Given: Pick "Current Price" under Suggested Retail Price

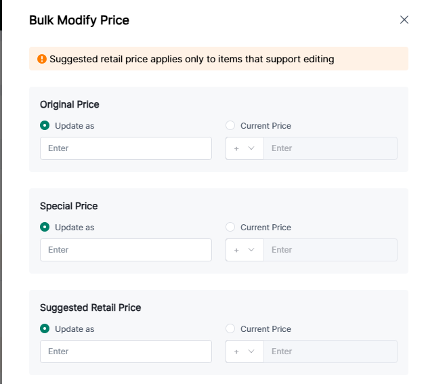Looking at the screenshot, I should pos(230,328).
